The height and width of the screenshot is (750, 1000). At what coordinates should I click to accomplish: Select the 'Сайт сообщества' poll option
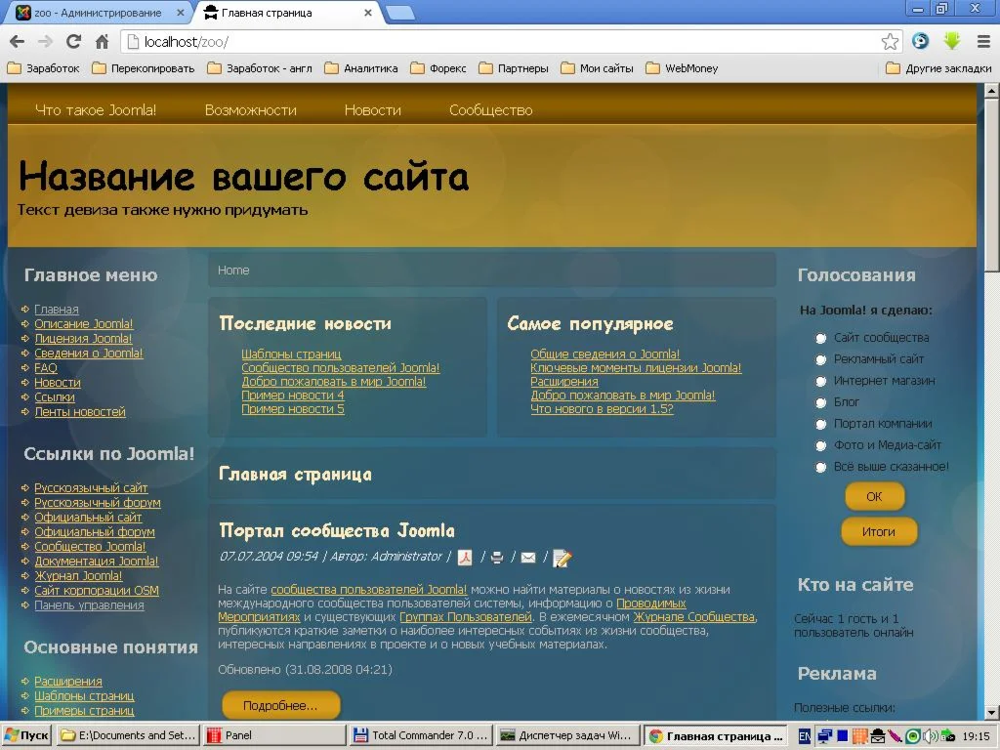point(821,339)
